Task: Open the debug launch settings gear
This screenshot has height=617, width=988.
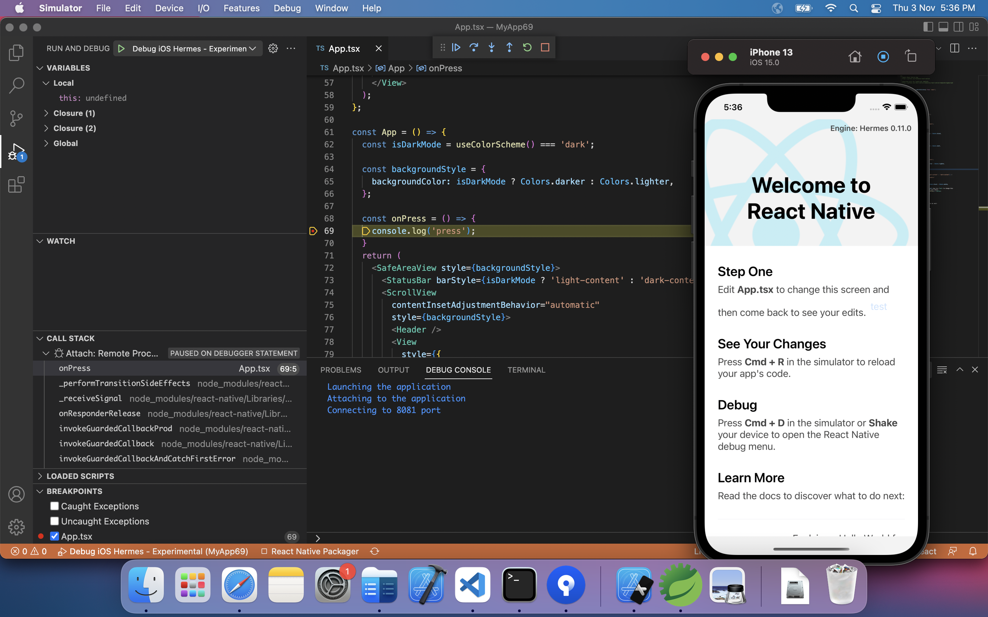Action: [273, 48]
